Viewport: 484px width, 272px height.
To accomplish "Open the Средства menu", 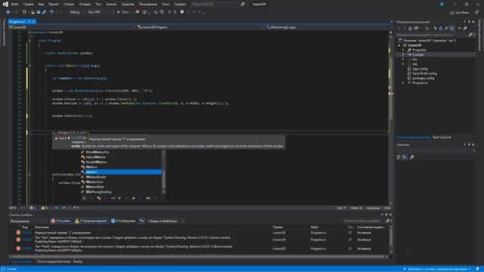I will point(128,5).
